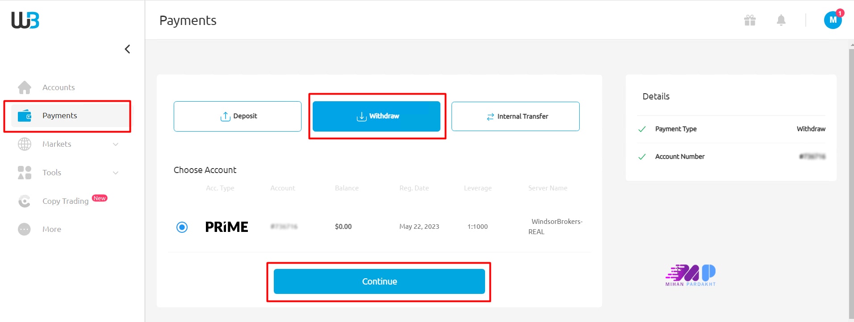Click the WB logo in sidebar
The width and height of the screenshot is (854, 322).
point(25,20)
